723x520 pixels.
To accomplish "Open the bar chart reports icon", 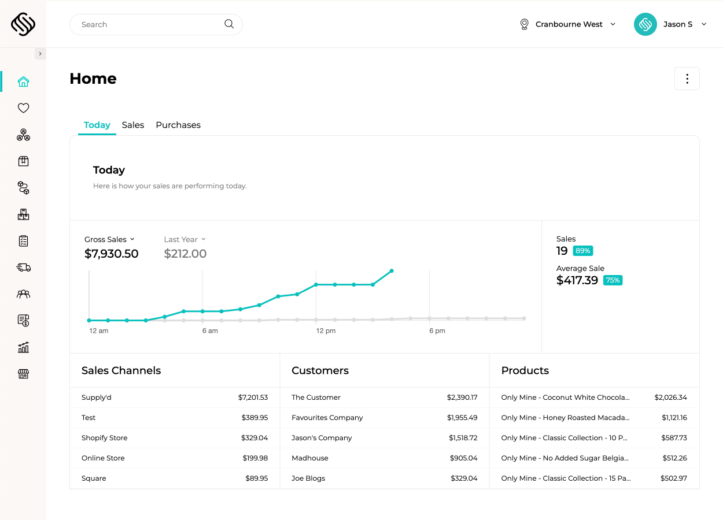I will coord(23,347).
